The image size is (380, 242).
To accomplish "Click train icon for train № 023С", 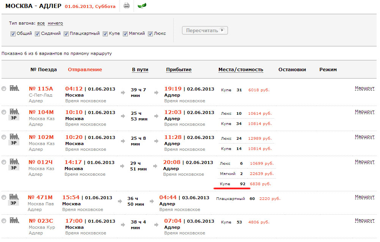I will tap(14, 220).
